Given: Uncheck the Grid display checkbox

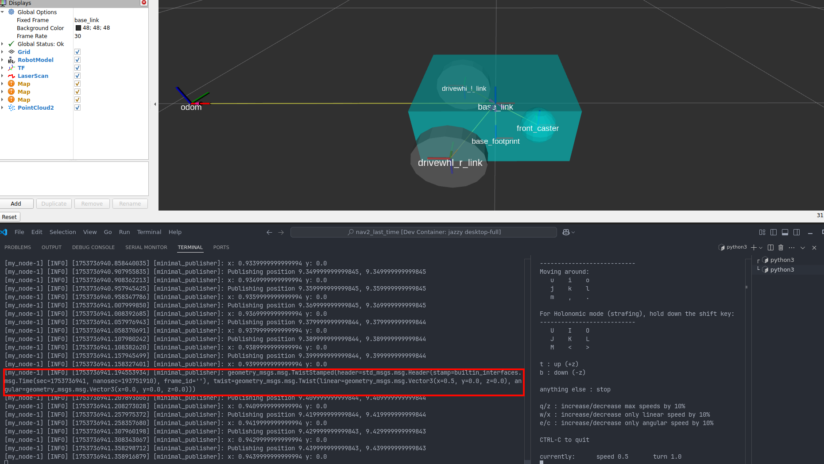Looking at the screenshot, I should tap(77, 52).
